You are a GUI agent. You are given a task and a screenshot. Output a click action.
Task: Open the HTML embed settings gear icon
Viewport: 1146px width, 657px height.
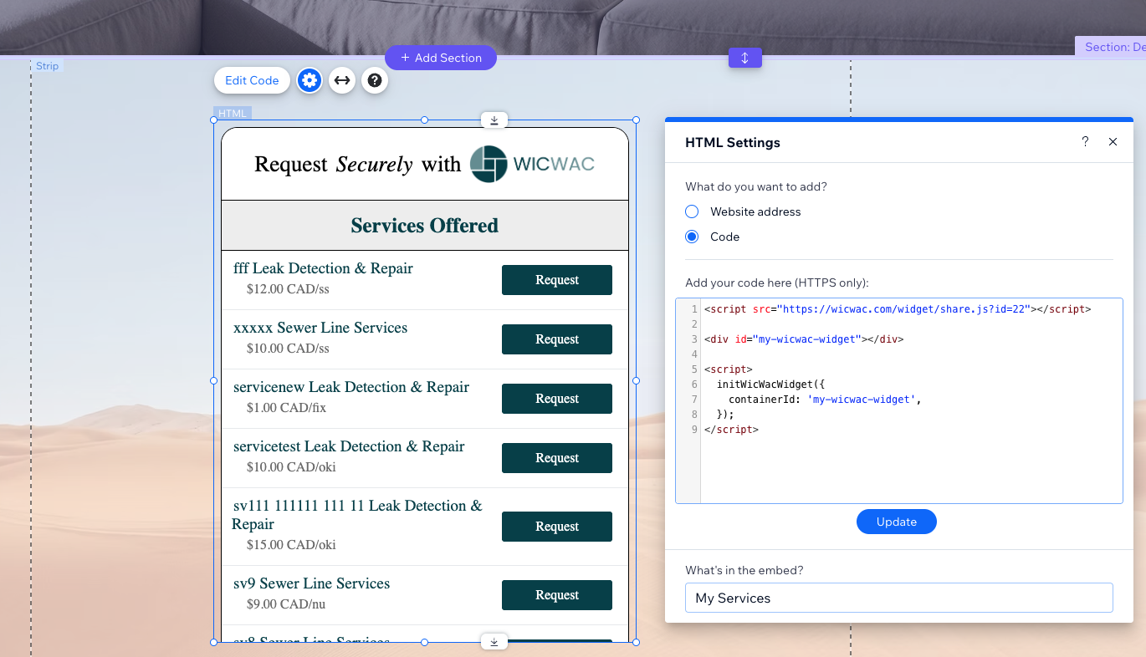click(310, 80)
